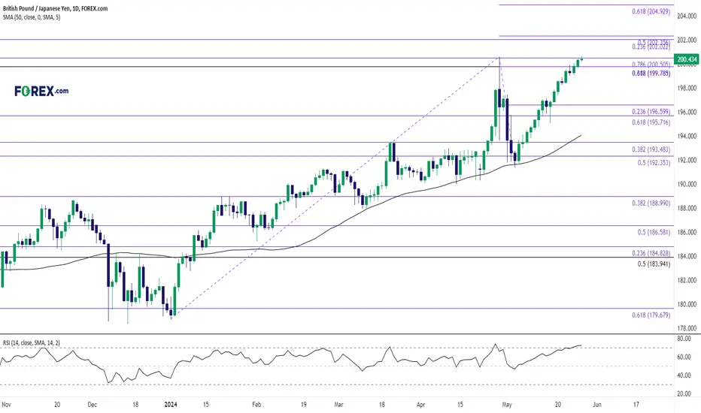Click the 194.000 price axis label
701x413 pixels.
point(687,136)
